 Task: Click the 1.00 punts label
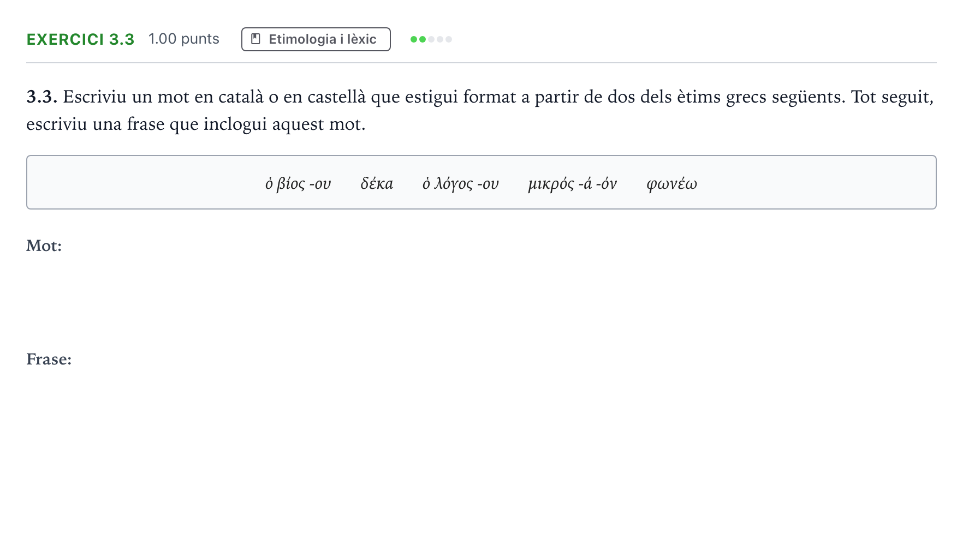point(184,39)
